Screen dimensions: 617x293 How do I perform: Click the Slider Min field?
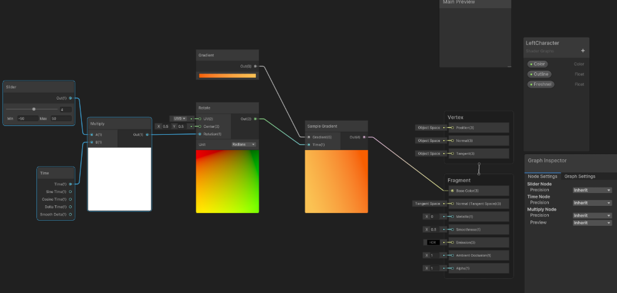pos(28,118)
